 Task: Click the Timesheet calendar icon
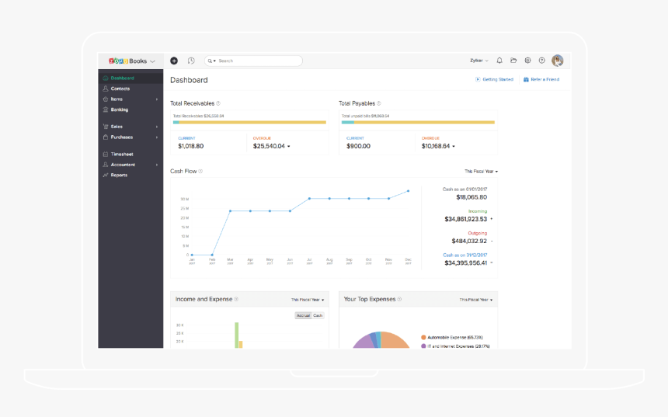pyautogui.click(x=105, y=154)
